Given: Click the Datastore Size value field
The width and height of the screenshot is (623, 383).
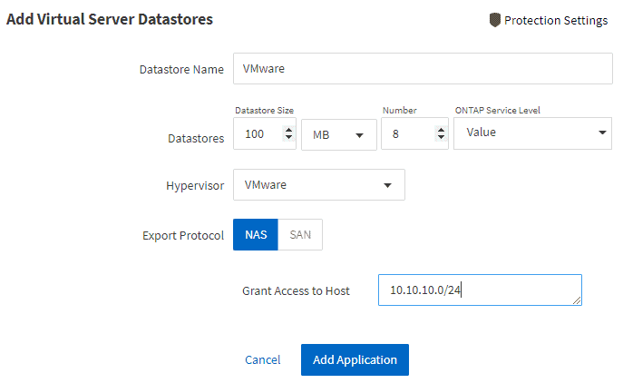Looking at the screenshot, I should coord(257,133).
